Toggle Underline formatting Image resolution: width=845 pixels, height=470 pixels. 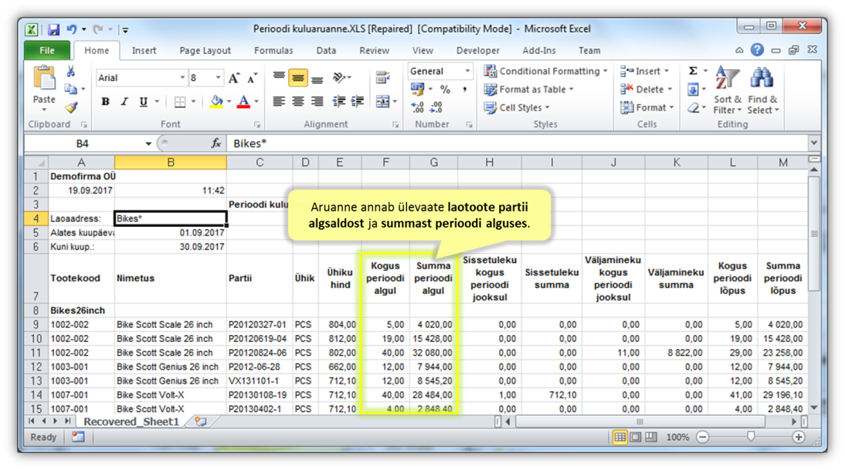pyautogui.click(x=144, y=102)
